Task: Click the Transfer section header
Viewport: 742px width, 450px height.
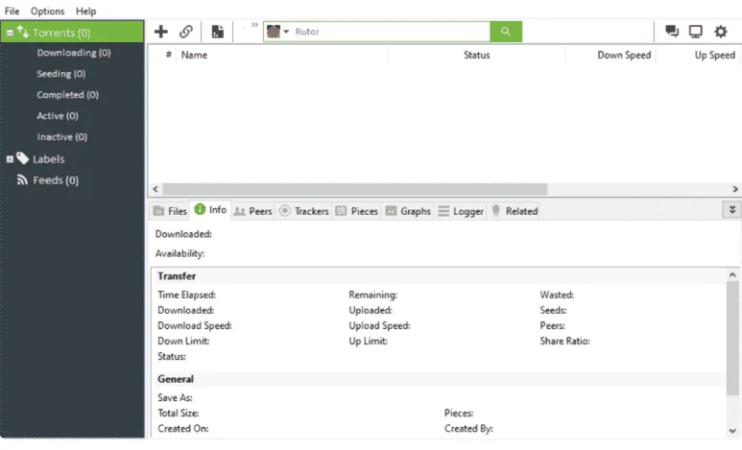Action: [177, 276]
